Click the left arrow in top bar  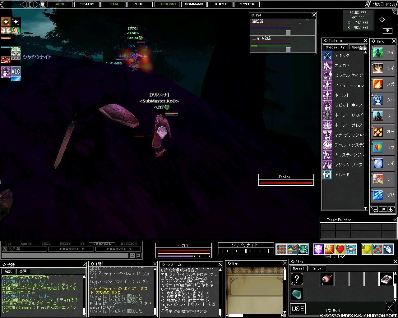tap(24, 4)
